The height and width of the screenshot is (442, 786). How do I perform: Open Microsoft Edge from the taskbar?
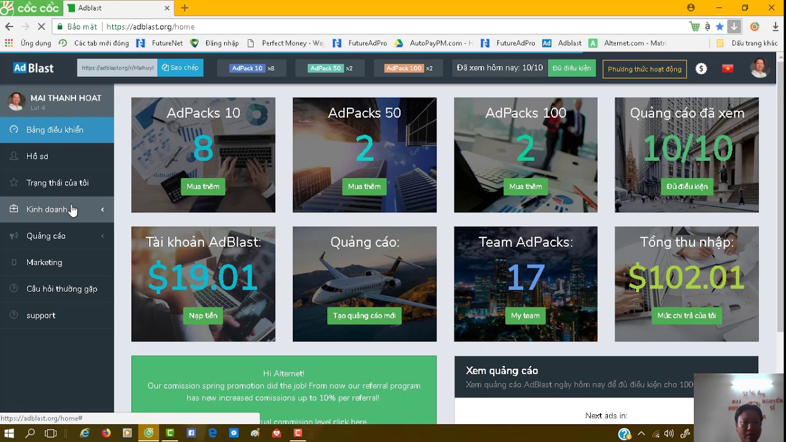click(x=212, y=433)
